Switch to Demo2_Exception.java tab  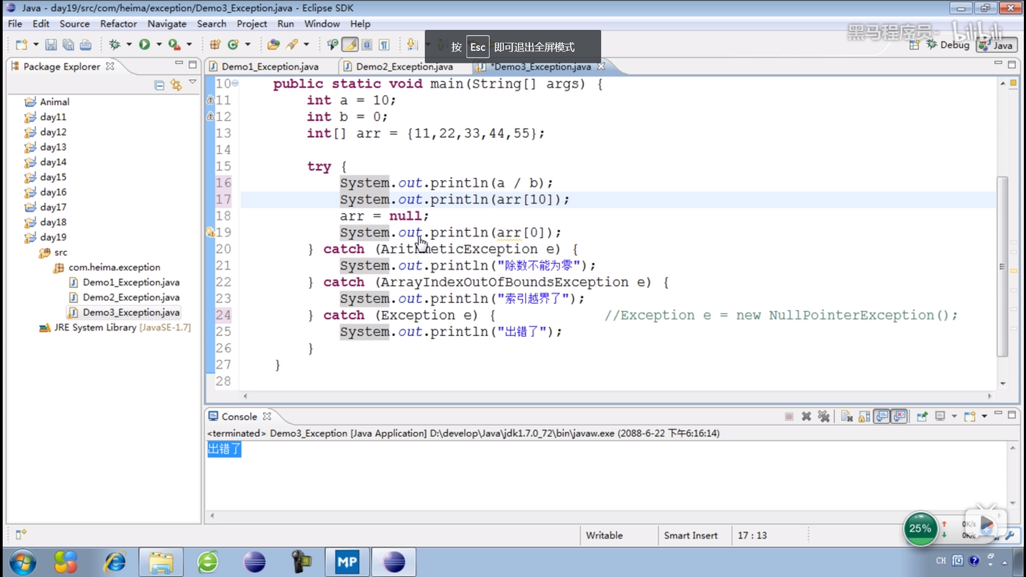404,67
